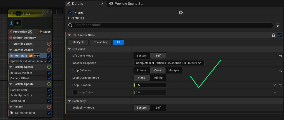The image size is (284, 120).
Task: Open Loop Delay value options chevron
Action: click(275, 92)
